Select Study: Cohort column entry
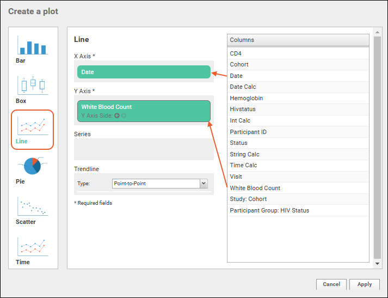The width and height of the screenshot is (388, 298). tap(248, 199)
